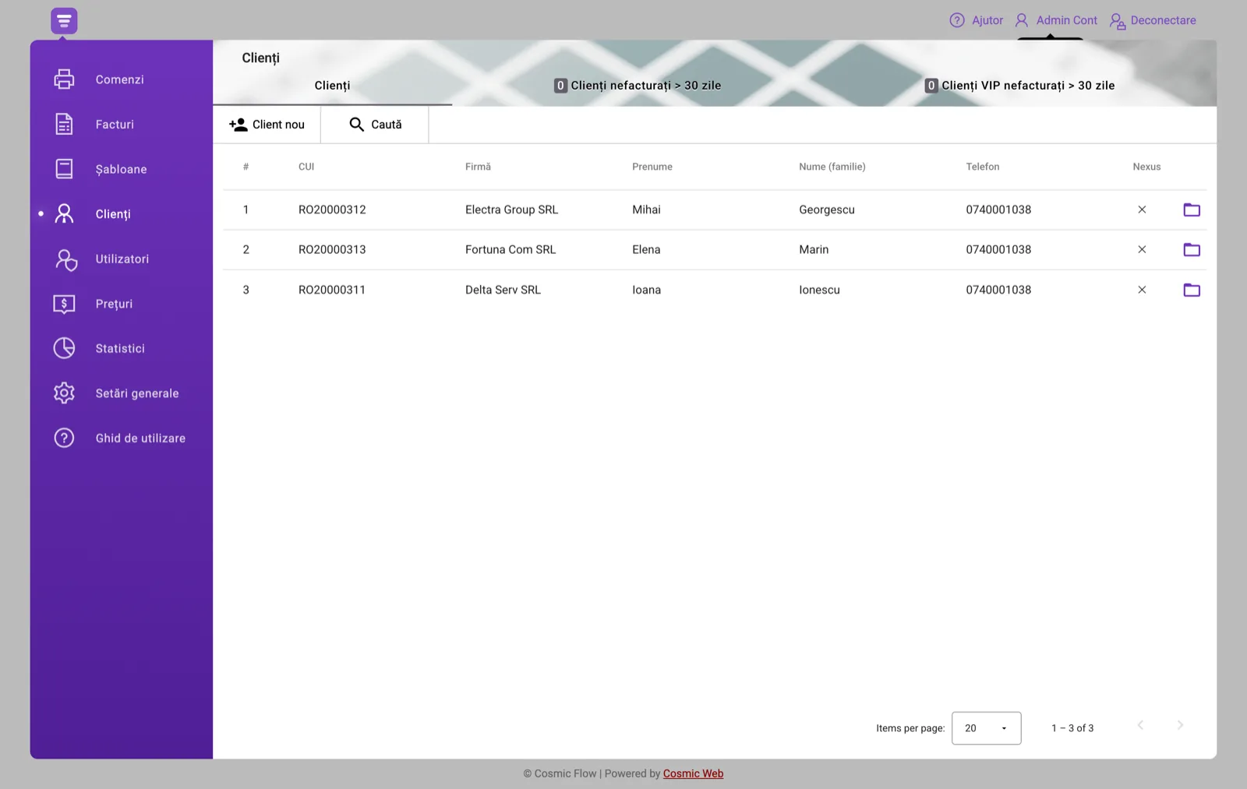The height and width of the screenshot is (789, 1247).
Task: Click the Ajutor help circle icon
Action: pos(957,20)
